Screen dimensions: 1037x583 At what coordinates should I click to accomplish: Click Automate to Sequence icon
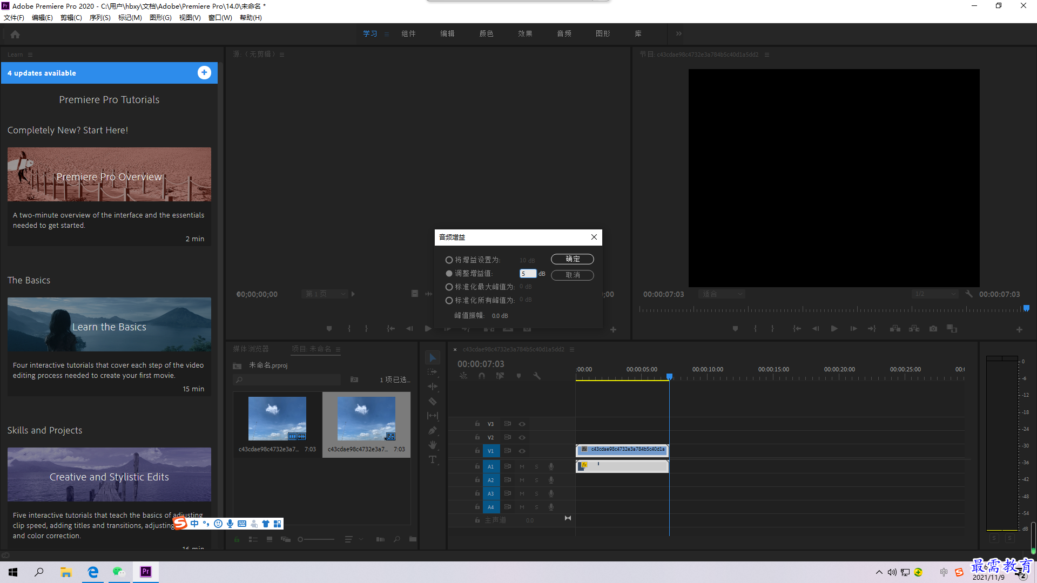coord(380,539)
